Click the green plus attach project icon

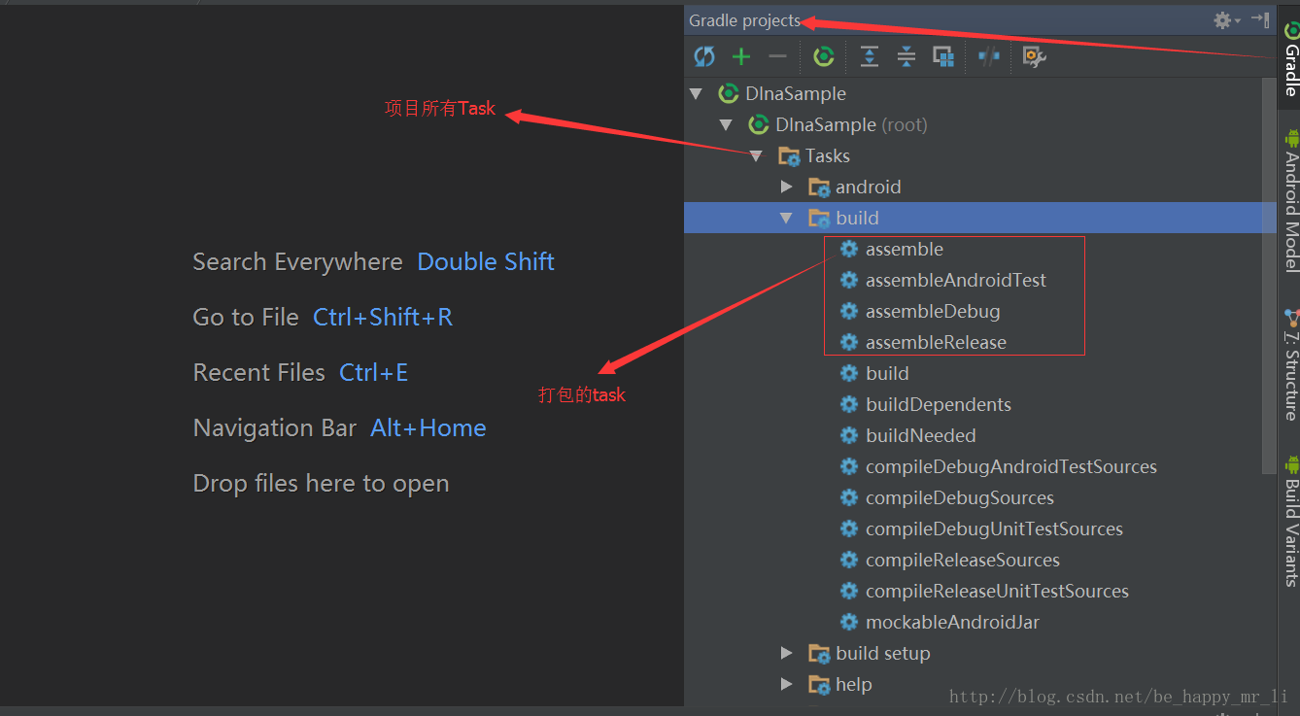coord(741,57)
